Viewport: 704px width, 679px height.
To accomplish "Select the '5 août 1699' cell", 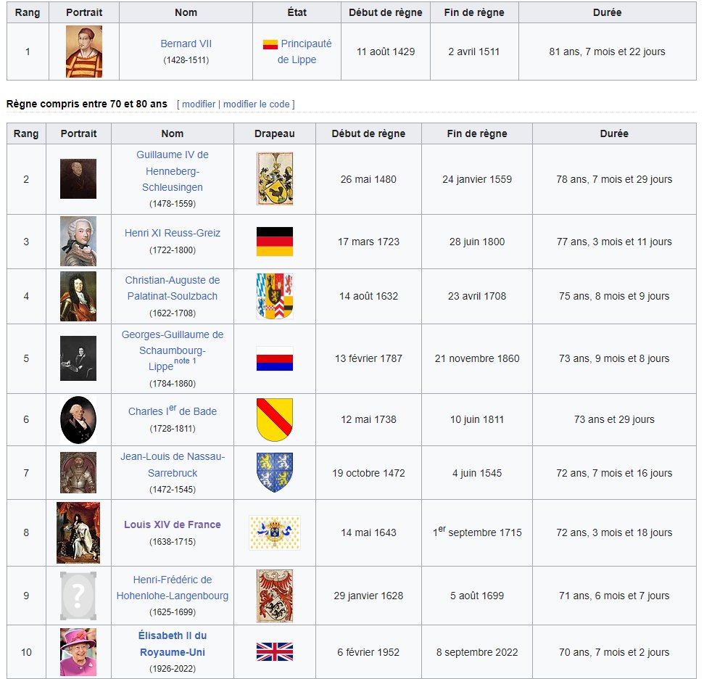I will coord(477,596).
